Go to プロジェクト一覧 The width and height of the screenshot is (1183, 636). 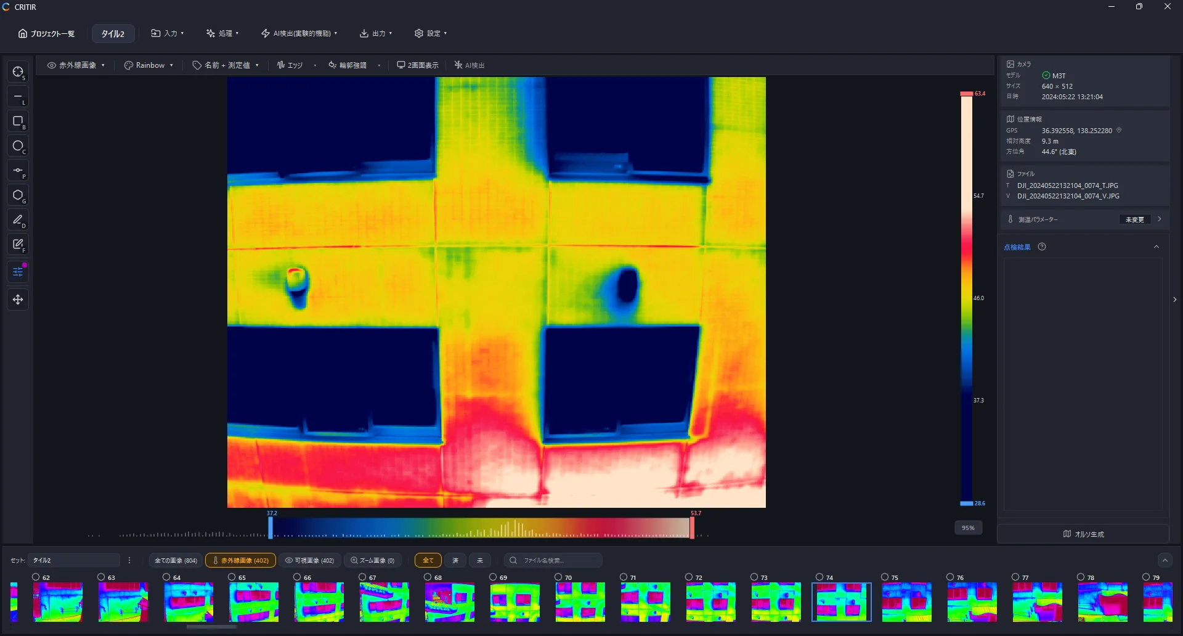tap(46, 33)
